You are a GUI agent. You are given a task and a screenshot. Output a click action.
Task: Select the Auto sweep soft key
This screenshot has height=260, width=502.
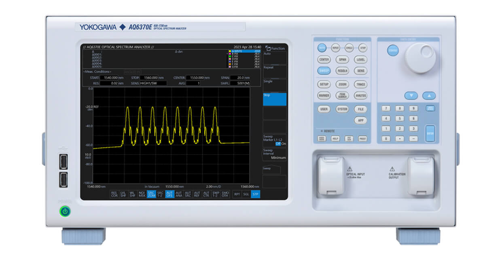click(275, 58)
